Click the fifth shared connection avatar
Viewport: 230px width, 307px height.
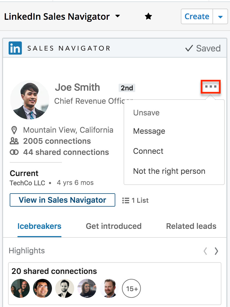pyautogui.click(x=109, y=288)
